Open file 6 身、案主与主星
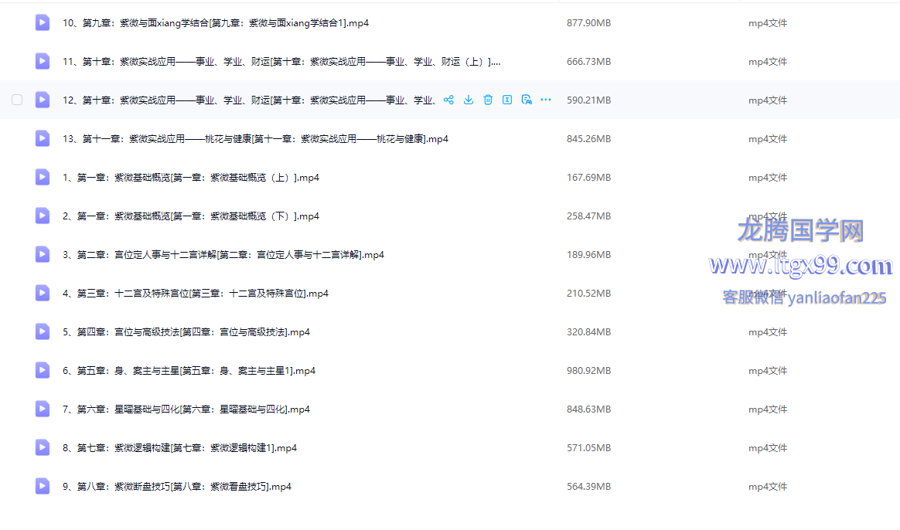This screenshot has height=530, width=900. pyautogui.click(x=189, y=371)
